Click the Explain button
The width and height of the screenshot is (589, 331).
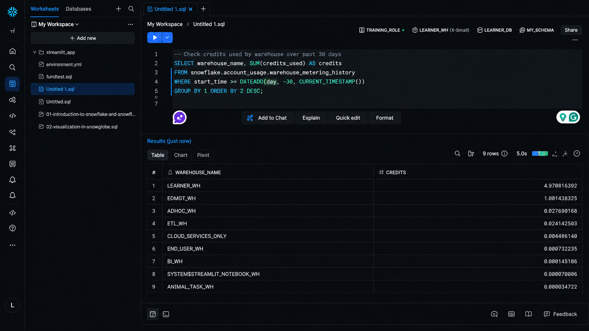(x=311, y=118)
